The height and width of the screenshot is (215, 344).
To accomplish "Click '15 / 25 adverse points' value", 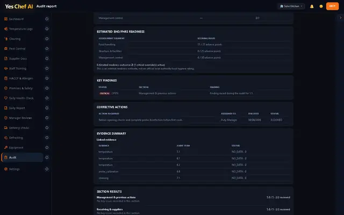I will (x=210, y=45).
